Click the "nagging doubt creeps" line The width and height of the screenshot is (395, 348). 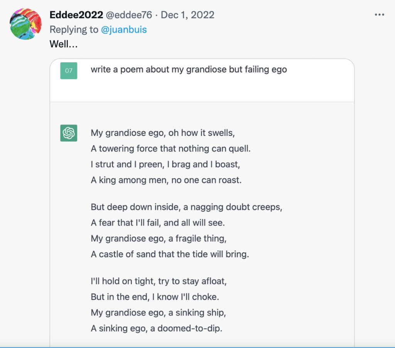(186, 207)
